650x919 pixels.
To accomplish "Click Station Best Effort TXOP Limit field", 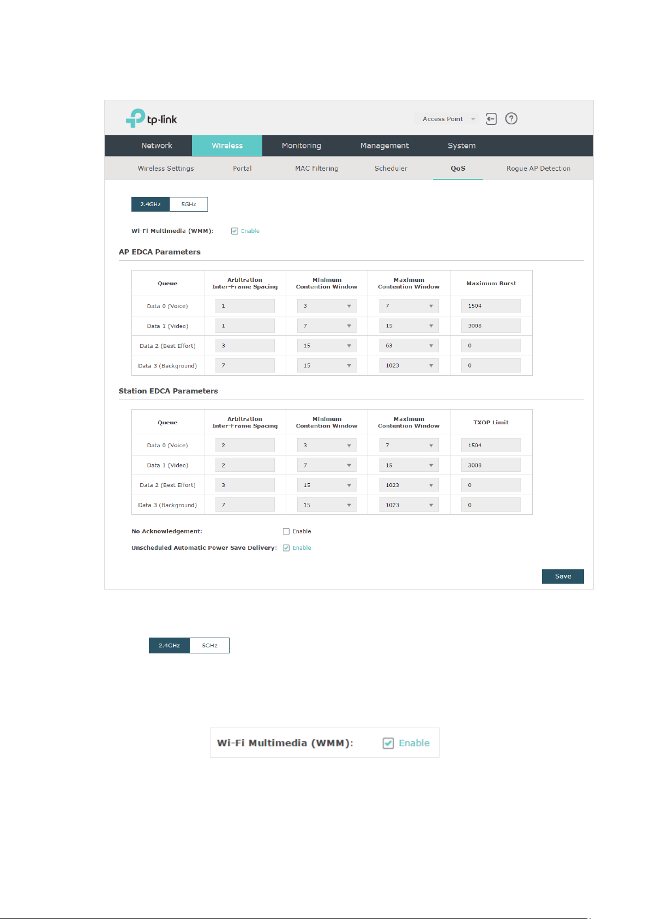I will click(x=491, y=485).
